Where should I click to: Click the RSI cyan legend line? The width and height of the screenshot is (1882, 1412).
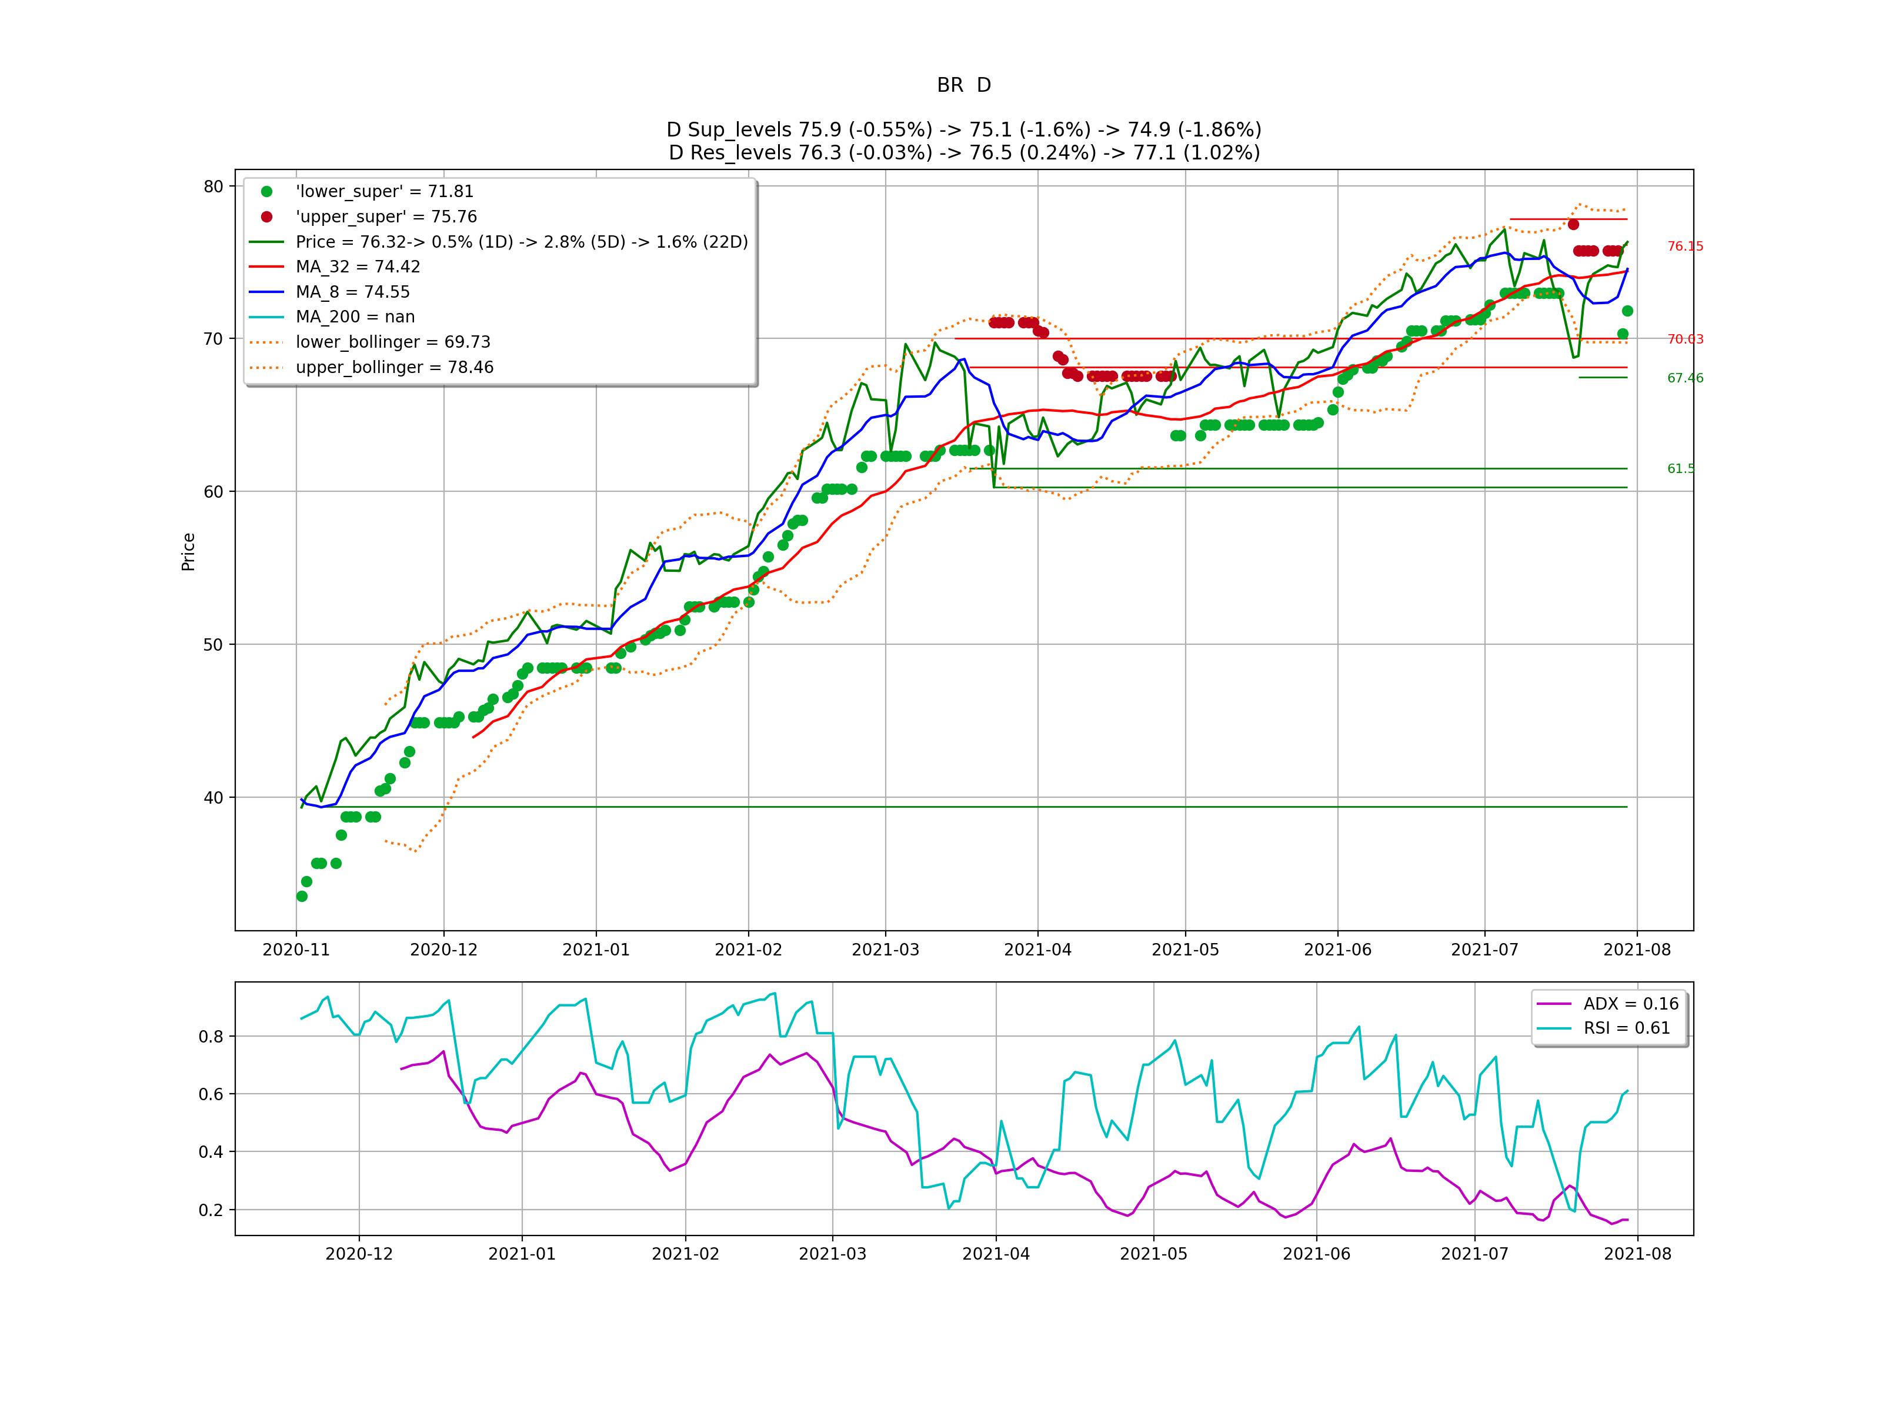coord(1554,1028)
